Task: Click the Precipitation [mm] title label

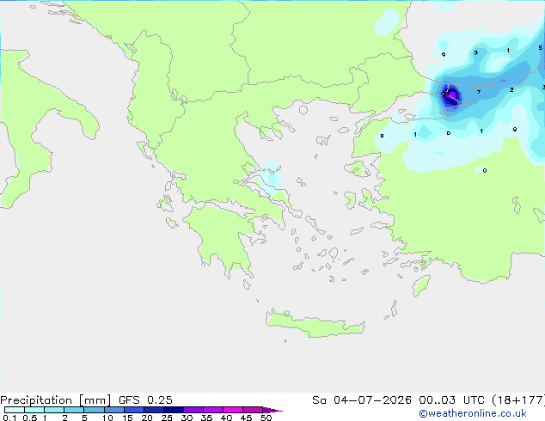Action: 55,400
